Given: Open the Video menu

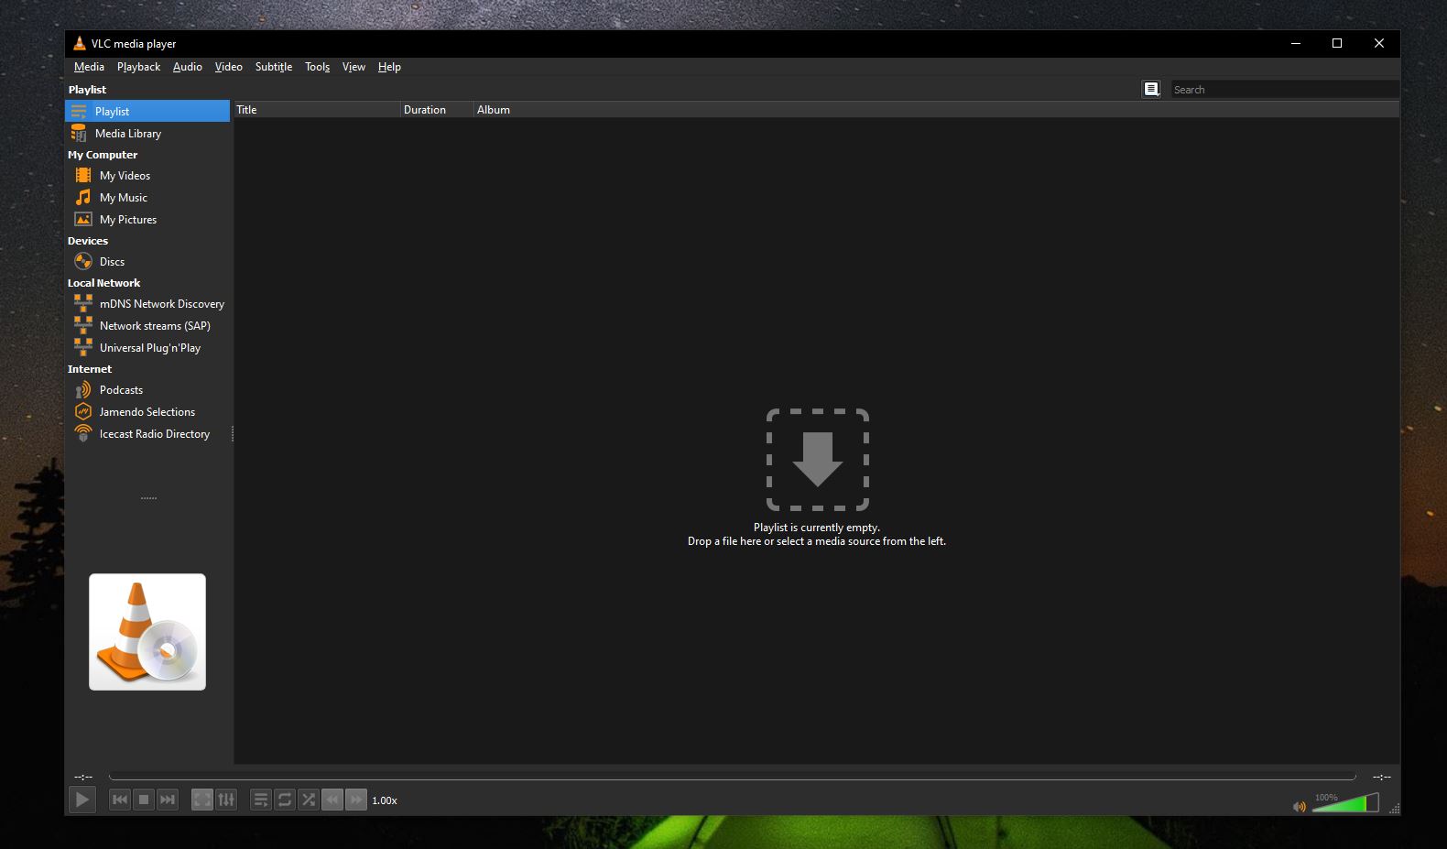Looking at the screenshot, I should tap(229, 67).
